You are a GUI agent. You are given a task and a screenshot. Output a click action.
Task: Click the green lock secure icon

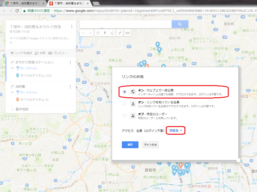[24, 11]
